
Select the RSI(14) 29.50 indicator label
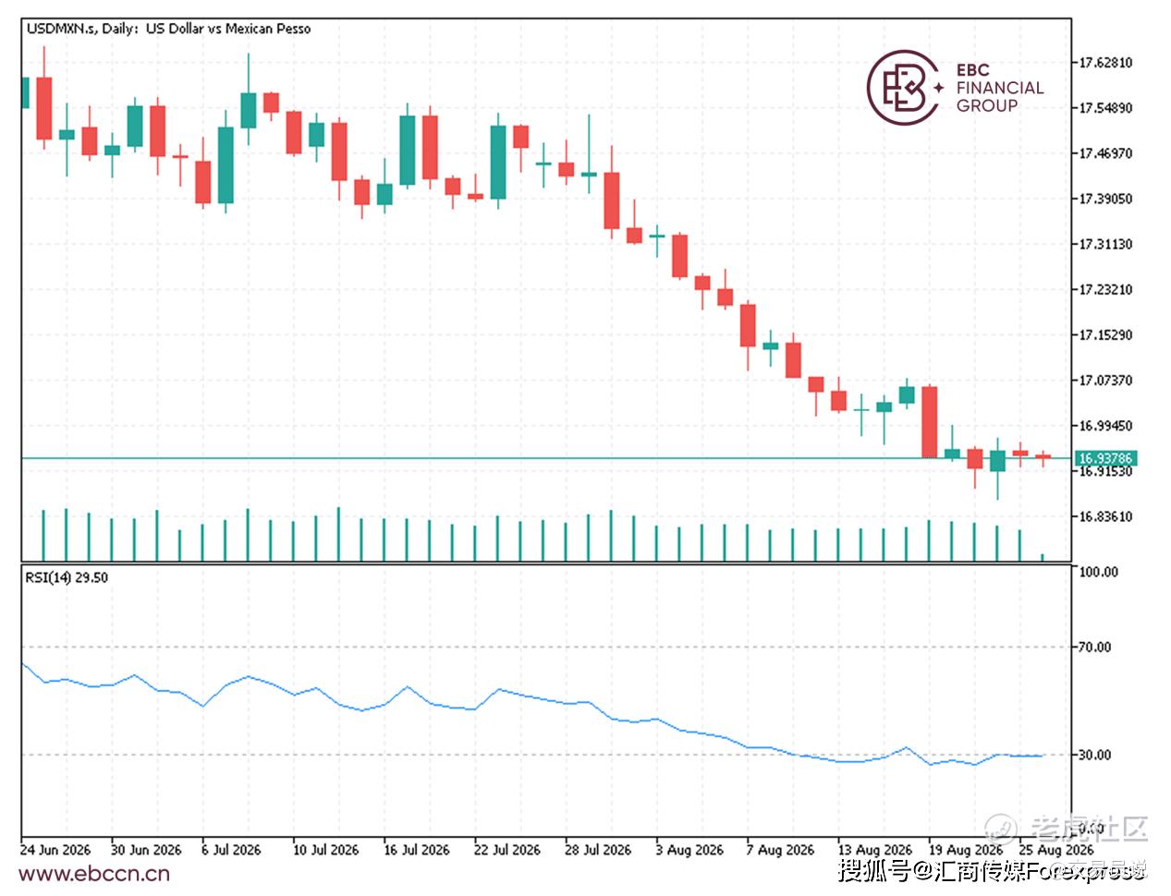(x=67, y=577)
